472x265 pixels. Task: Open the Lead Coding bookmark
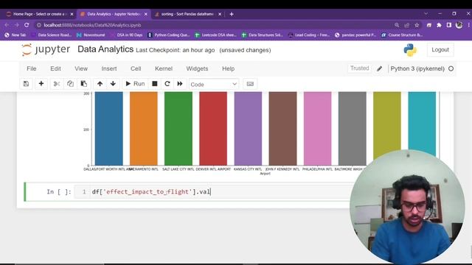point(309,35)
